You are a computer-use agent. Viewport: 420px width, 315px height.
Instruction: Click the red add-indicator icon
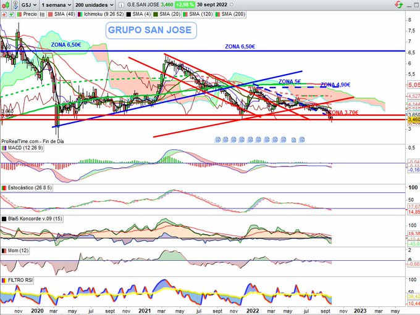[x=4, y=14]
